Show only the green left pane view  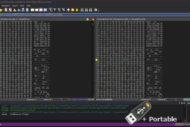(x=32, y=10)
